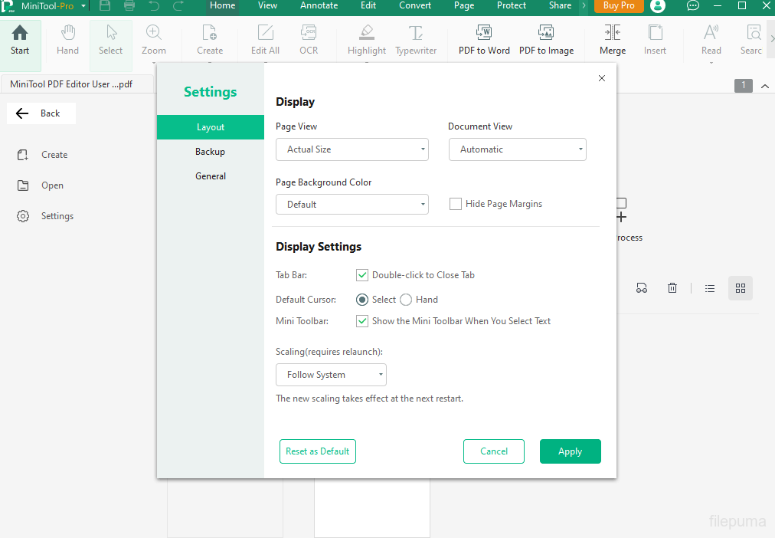Click the Reset as Default button
Viewport: 775px width, 538px height.
(x=317, y=451)
